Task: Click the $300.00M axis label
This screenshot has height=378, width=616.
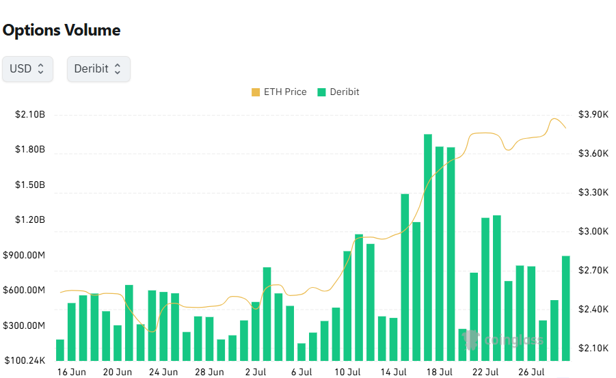Action: pyautogui.click(x=24, y=325)
